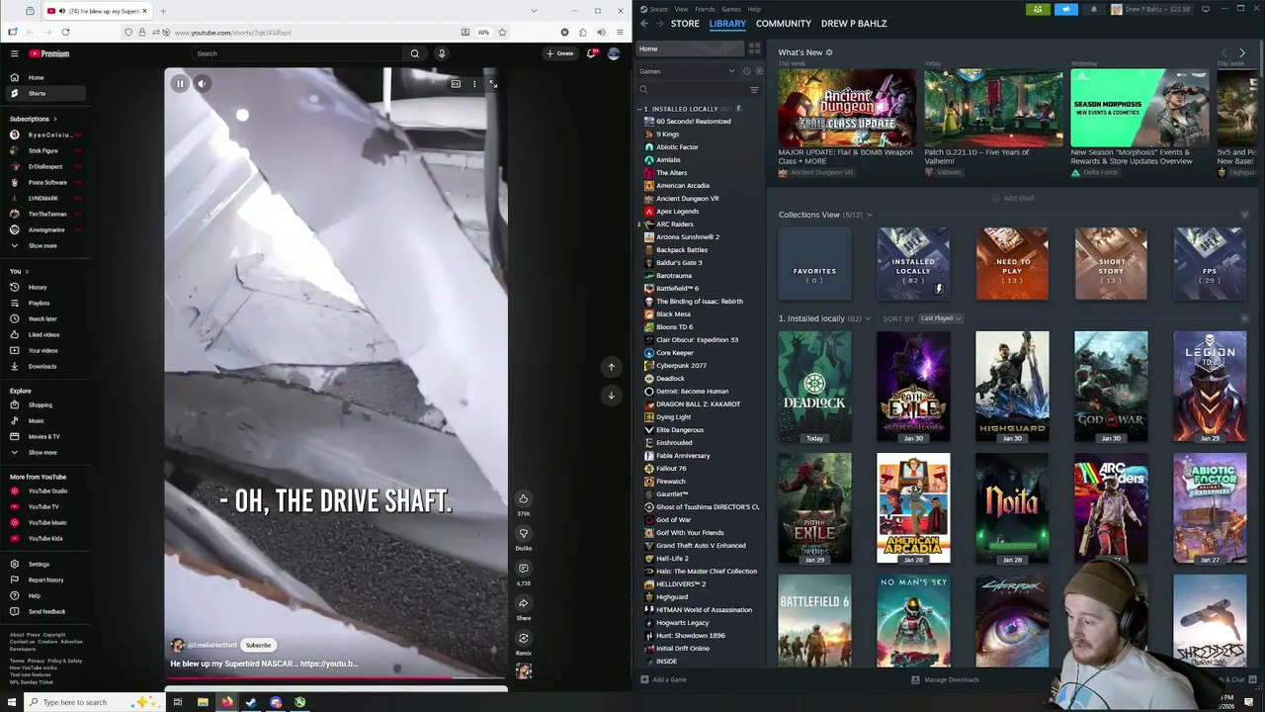
Task: Toggle the ready-to-play filter icon
Action: coord(758,71)
